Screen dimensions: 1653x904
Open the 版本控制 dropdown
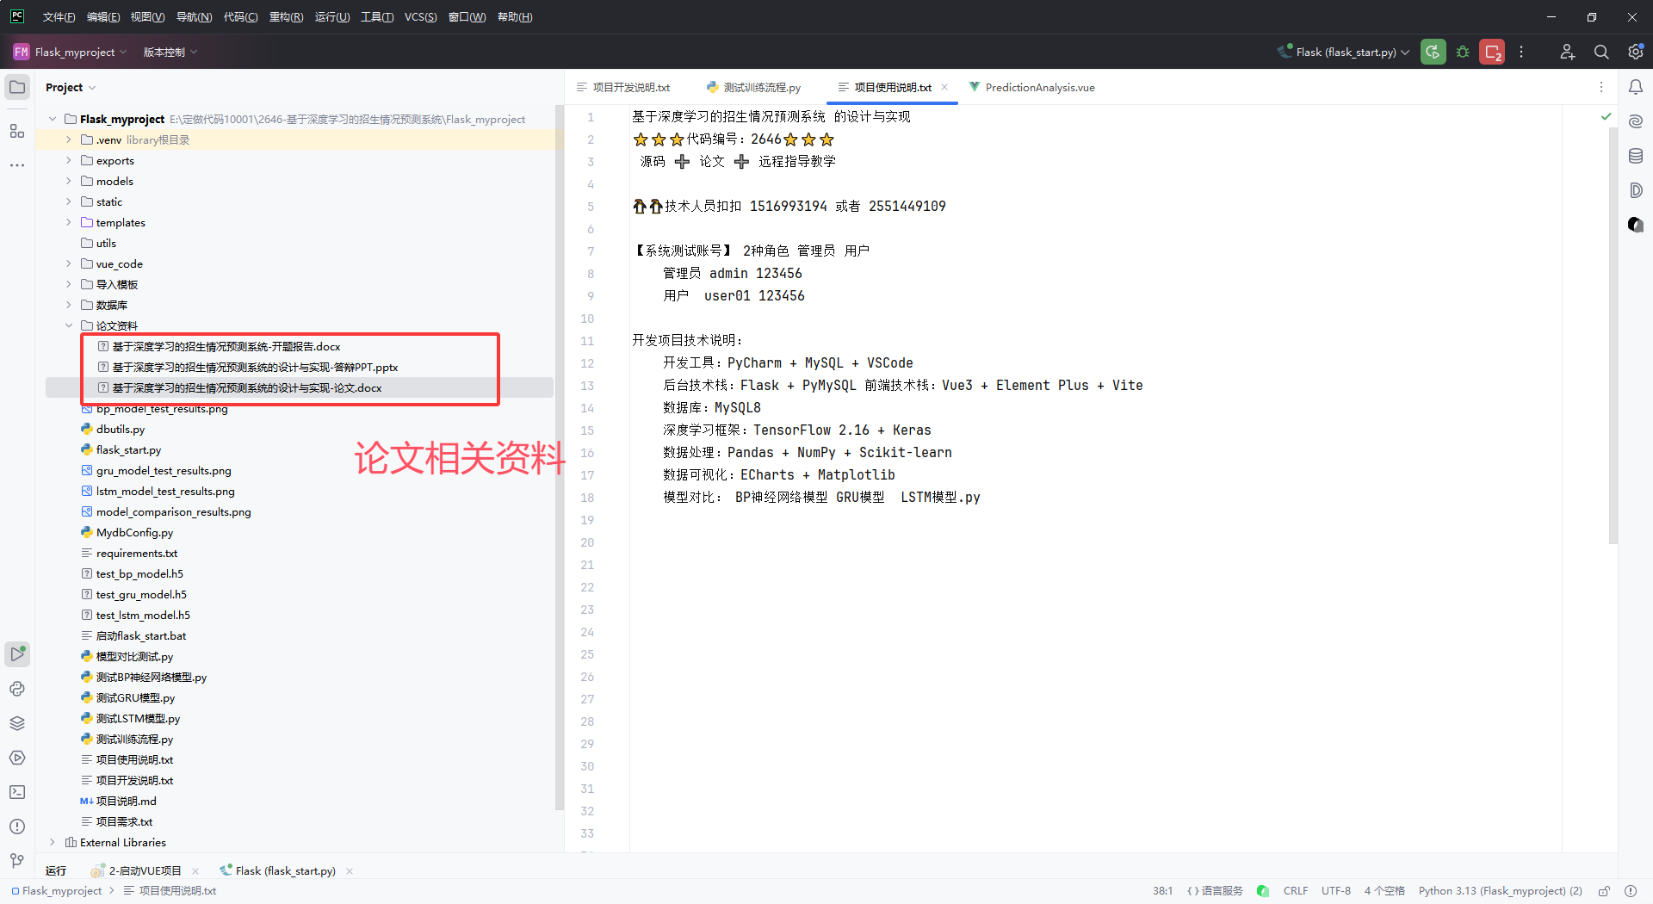pos(170,52)
